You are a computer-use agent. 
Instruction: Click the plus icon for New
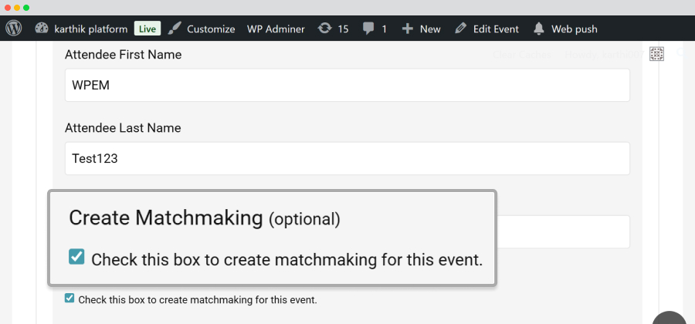[x=407, y=29]
